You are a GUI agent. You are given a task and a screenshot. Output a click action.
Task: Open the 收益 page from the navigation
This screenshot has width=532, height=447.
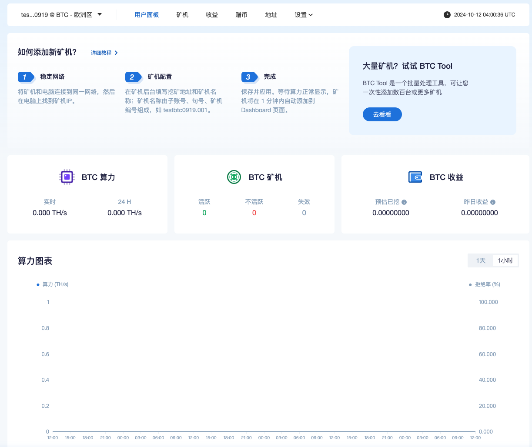212,14
